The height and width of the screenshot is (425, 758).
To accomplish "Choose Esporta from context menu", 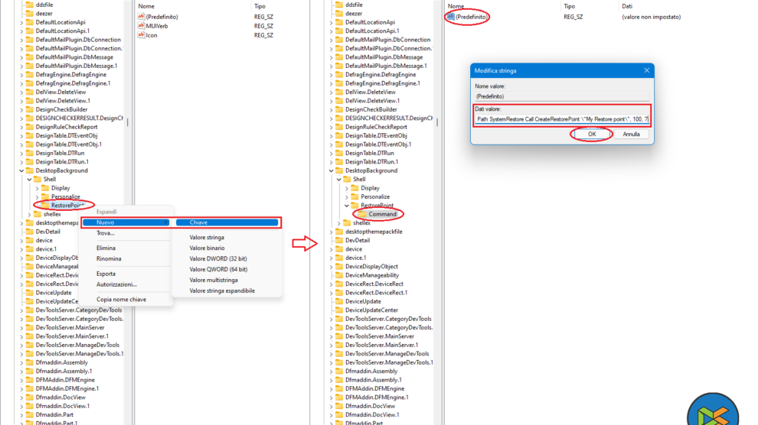I will click(106, 273).
